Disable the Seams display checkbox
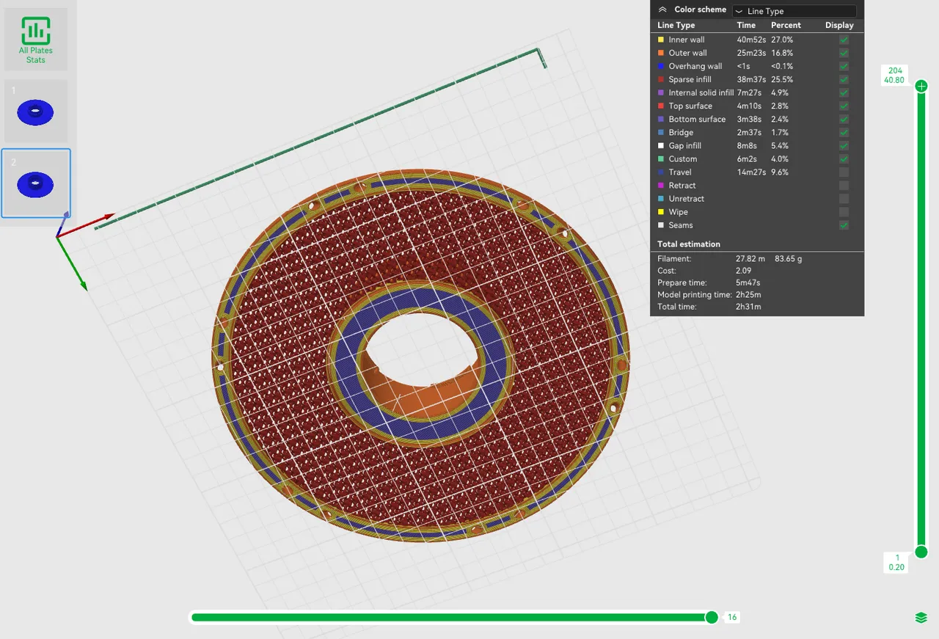939x639 pixels. [x=843, y=225]
